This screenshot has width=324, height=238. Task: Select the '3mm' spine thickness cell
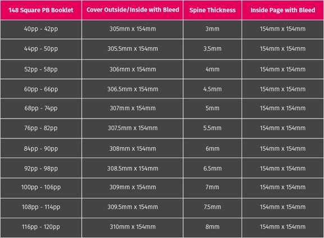(212, 29)
